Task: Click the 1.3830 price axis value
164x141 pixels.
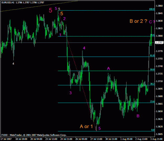Action: click(x=159, y=21)
